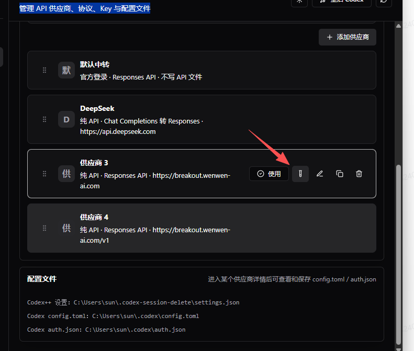Click the 使用 button for 供应商 3
Viewport: 414px width, 351px height.
(x=269, y=174)
